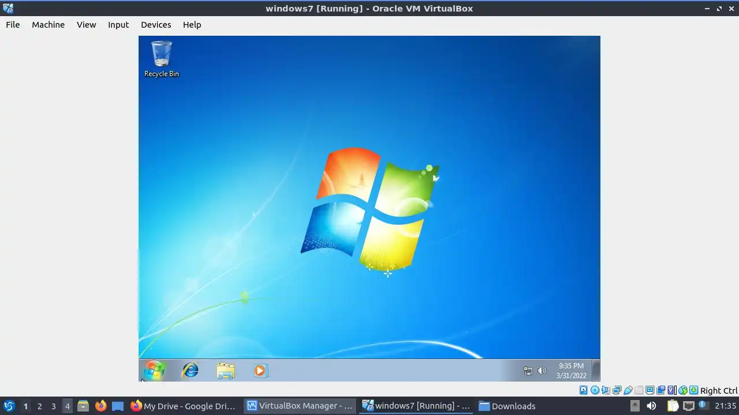The image size is (739, 415).
Task: Launch Windows Media Player from taskbar
Action: tap(260, 371)
